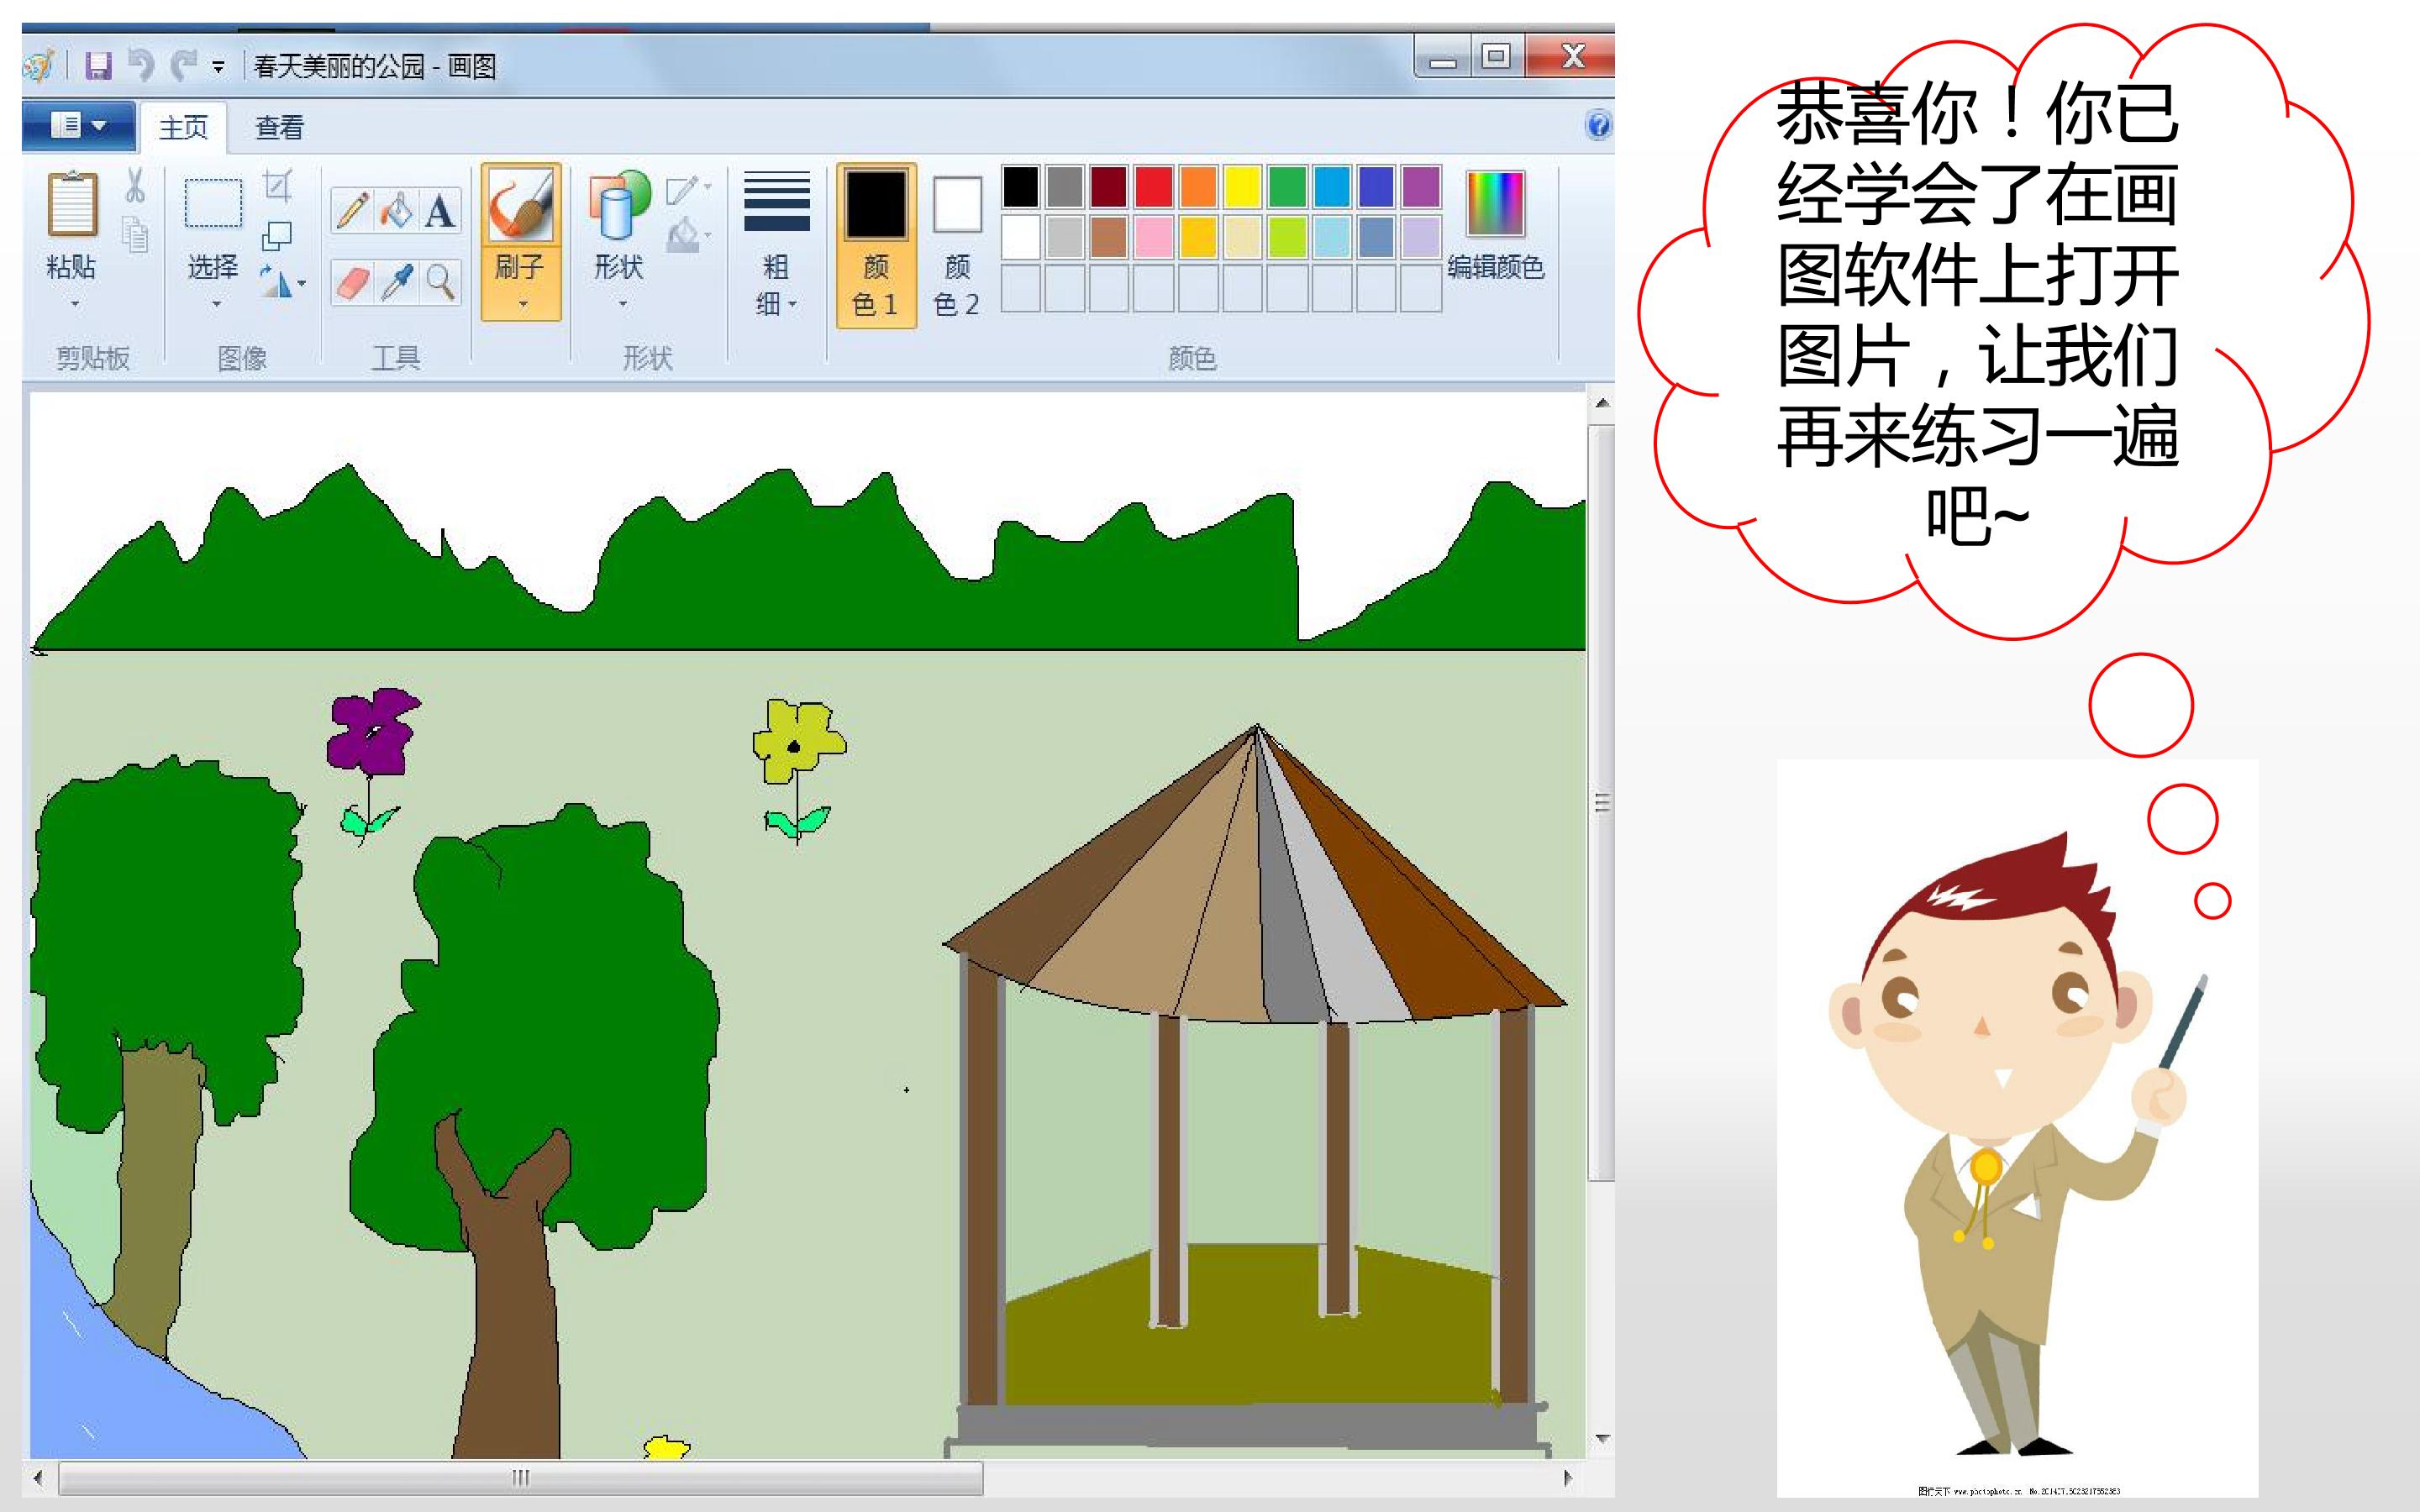Select the dashed rectangle selection tool
2420x1512 pixels.
[213, 203]
